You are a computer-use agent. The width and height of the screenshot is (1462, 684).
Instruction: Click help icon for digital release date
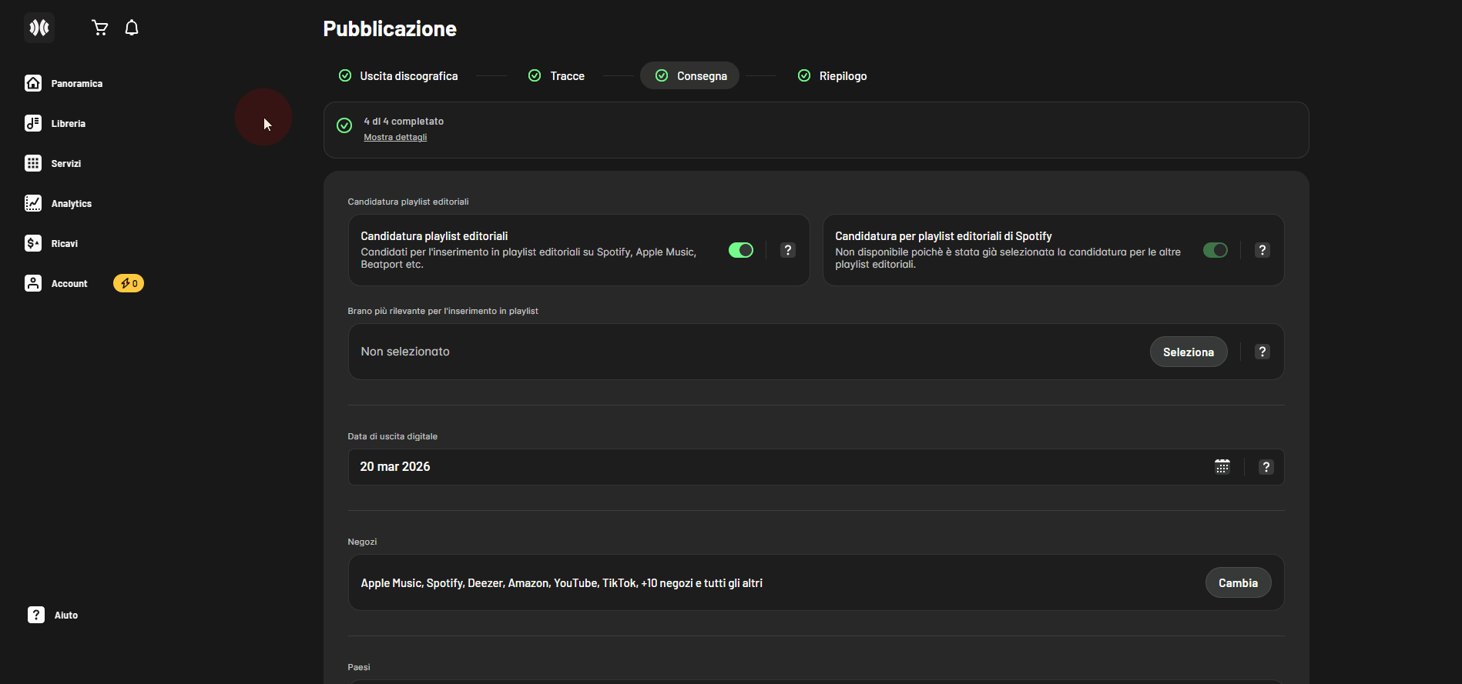(x=1266, y=467)
